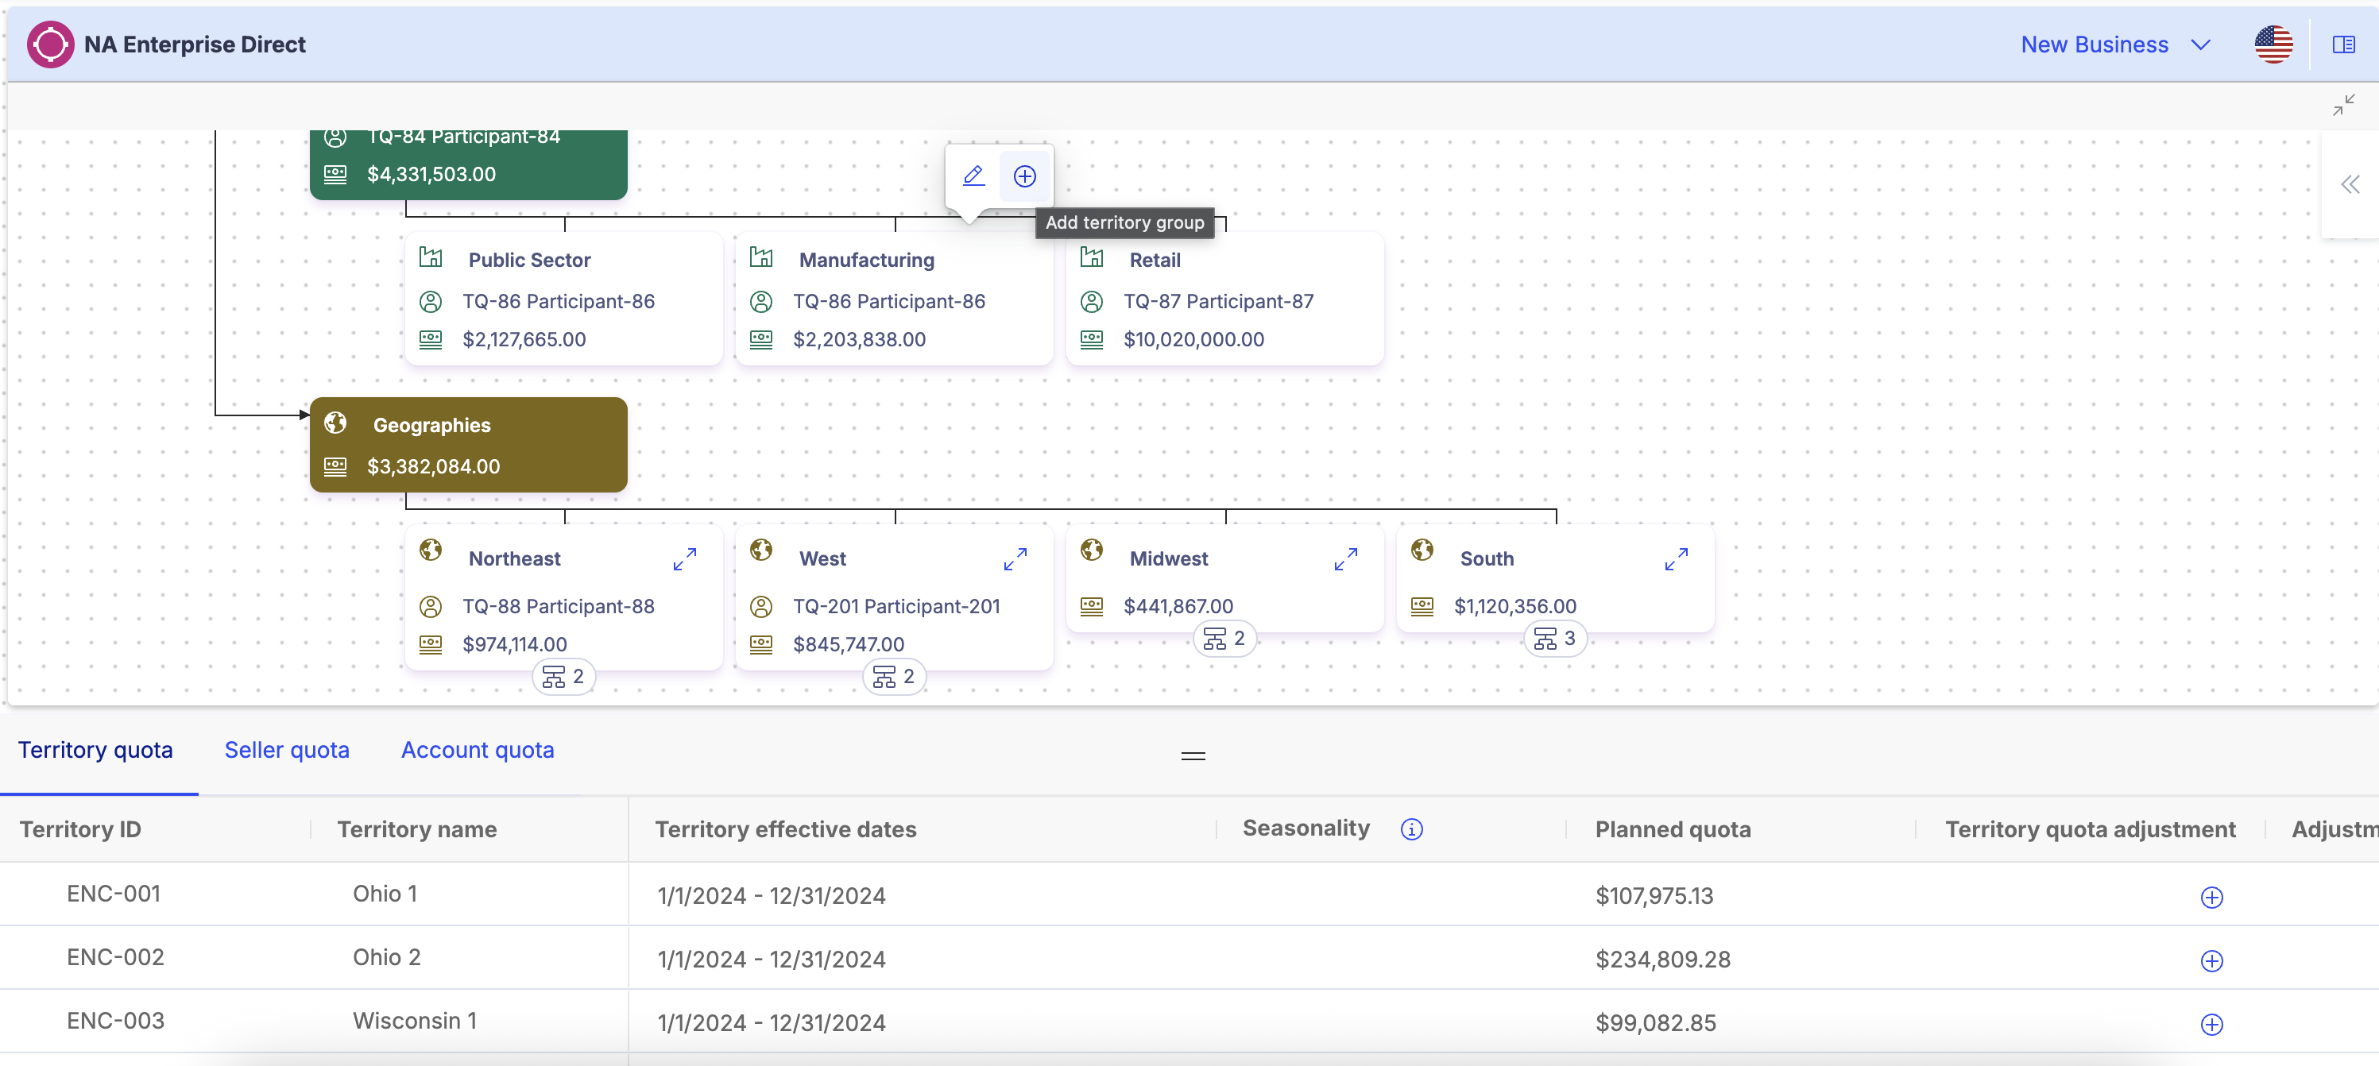Screen dimensions: 2379x1066
Task: Click the Seasonality info icon
Action: pyautogui.click(x=1411, y=828)
